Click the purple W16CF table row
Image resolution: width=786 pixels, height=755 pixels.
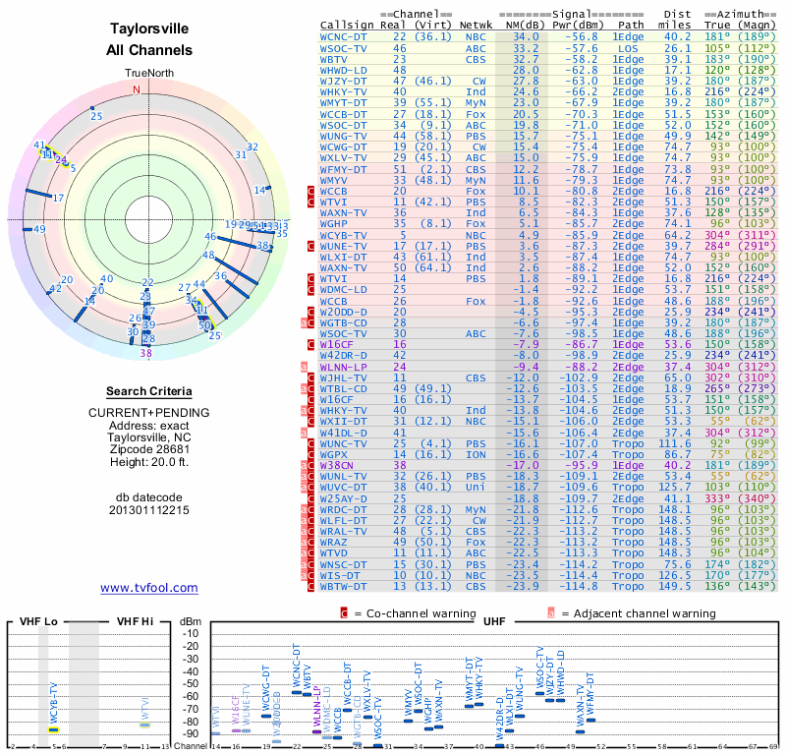click(x=548, y=345)
